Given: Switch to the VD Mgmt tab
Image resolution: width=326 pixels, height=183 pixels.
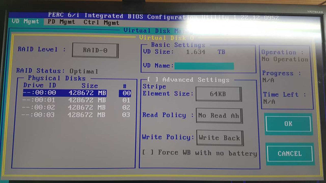Looking at the screenshot, I should tap(25, 22).
